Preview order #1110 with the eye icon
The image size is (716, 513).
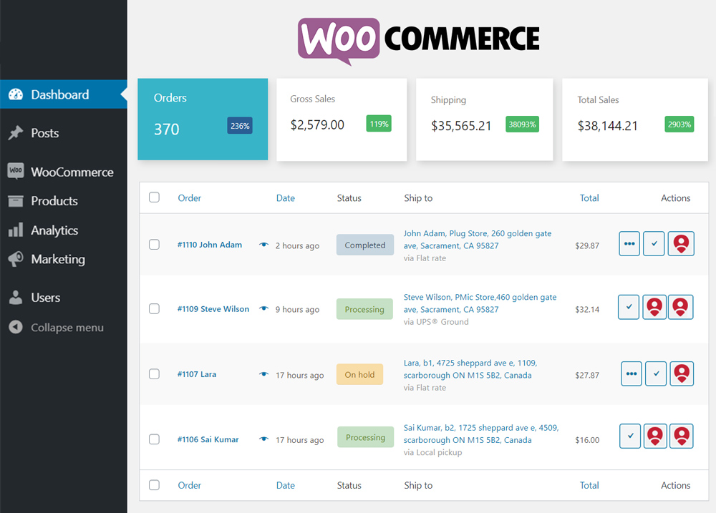(263, 245)
